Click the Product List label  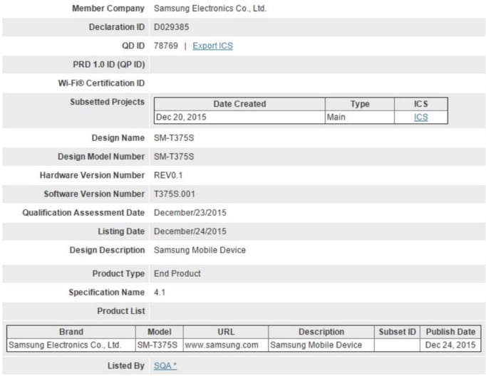[x=121, y=311]
